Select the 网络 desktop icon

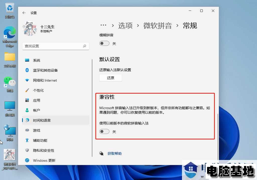pos(10,133)
